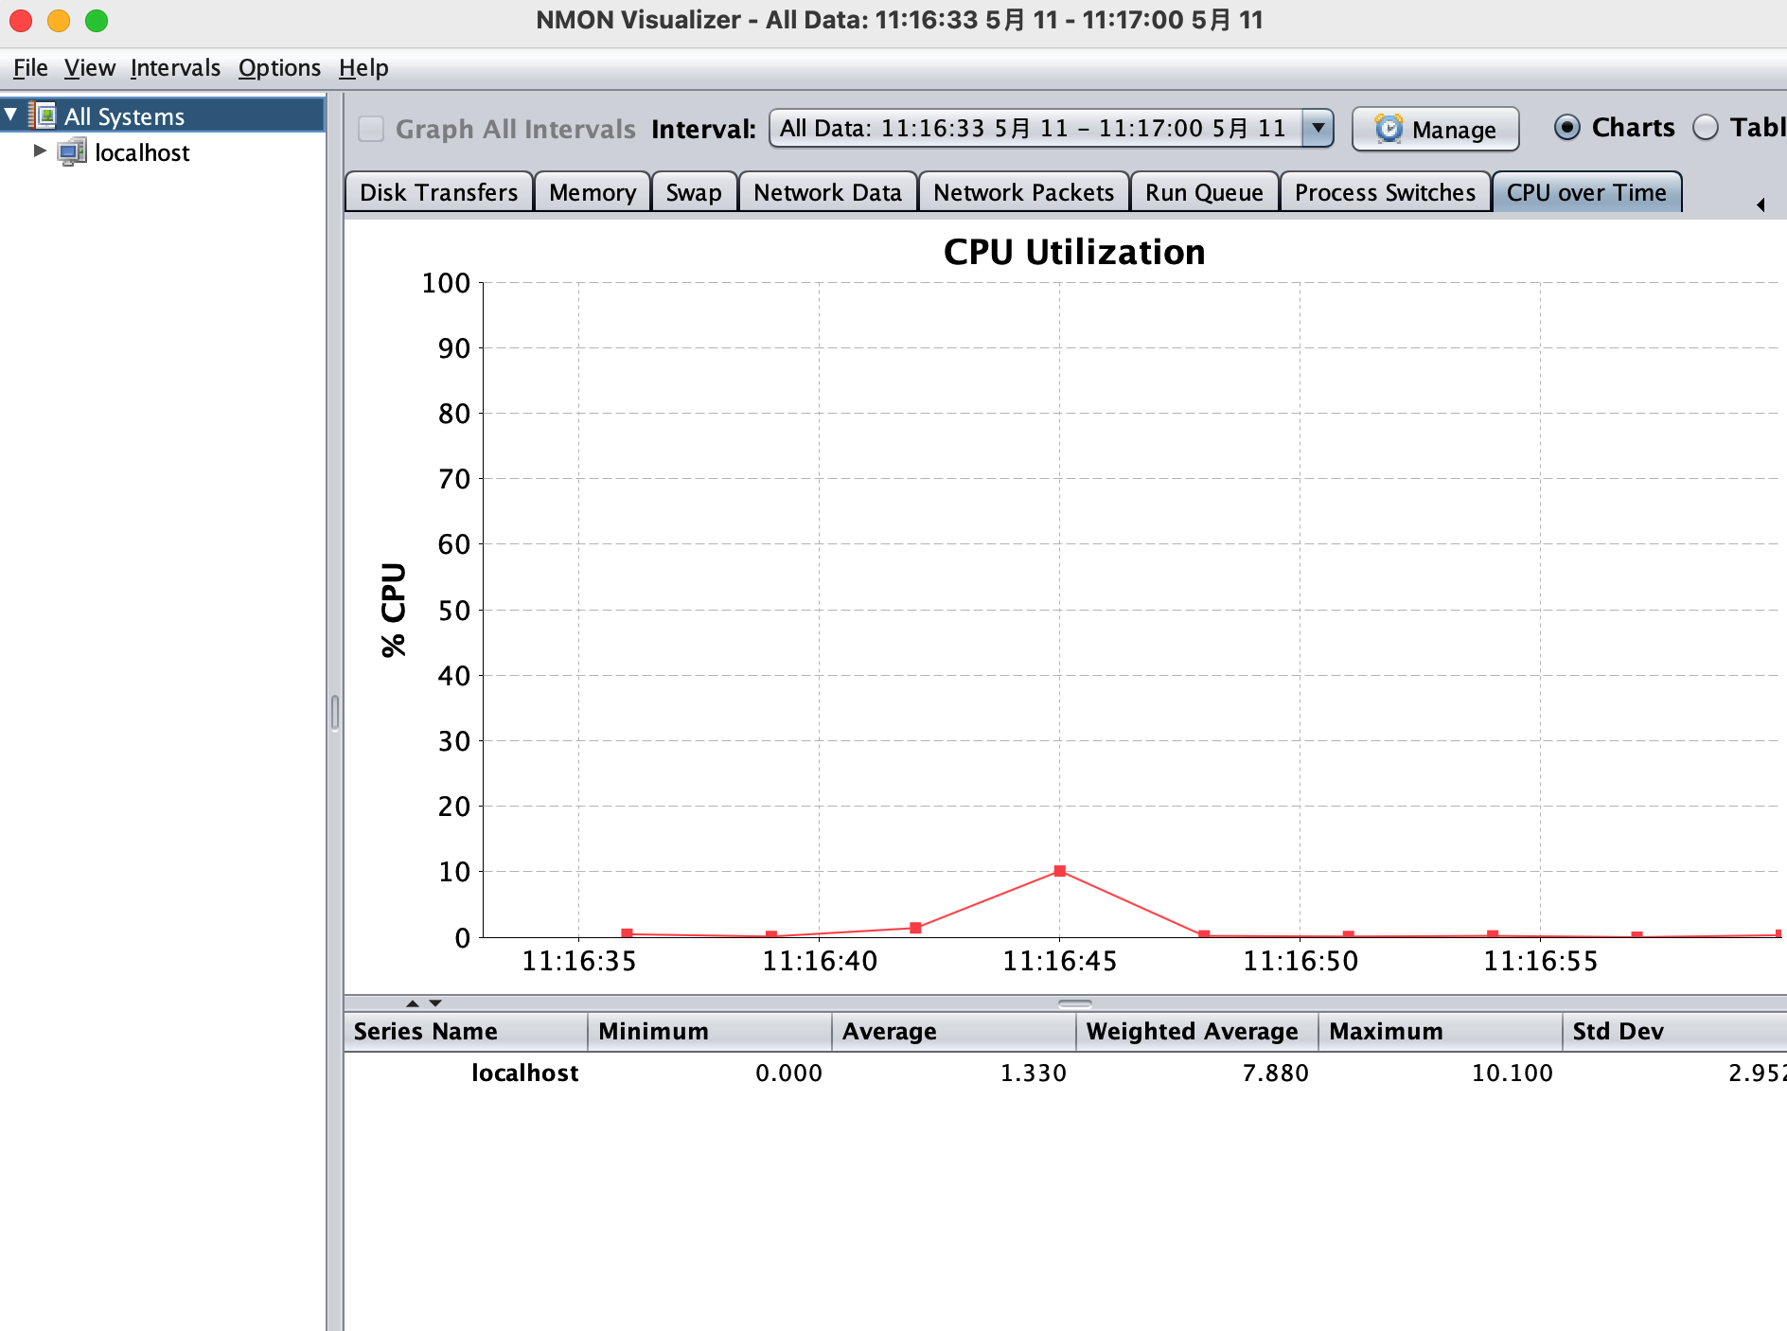Image resolution: width=1787 pixels, height=1331 pixels.
Task: Click the Manage button
Action: pyautogui.click(x=1435, y=129)
